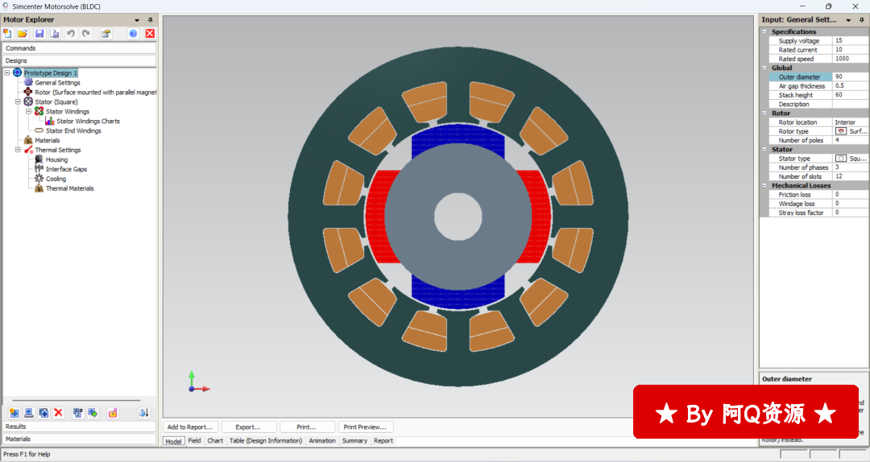Image resolution: width=870 pixels, height=462 pixels.
Task: Click the Add to Report button
Action: click(x=189, y=427)
